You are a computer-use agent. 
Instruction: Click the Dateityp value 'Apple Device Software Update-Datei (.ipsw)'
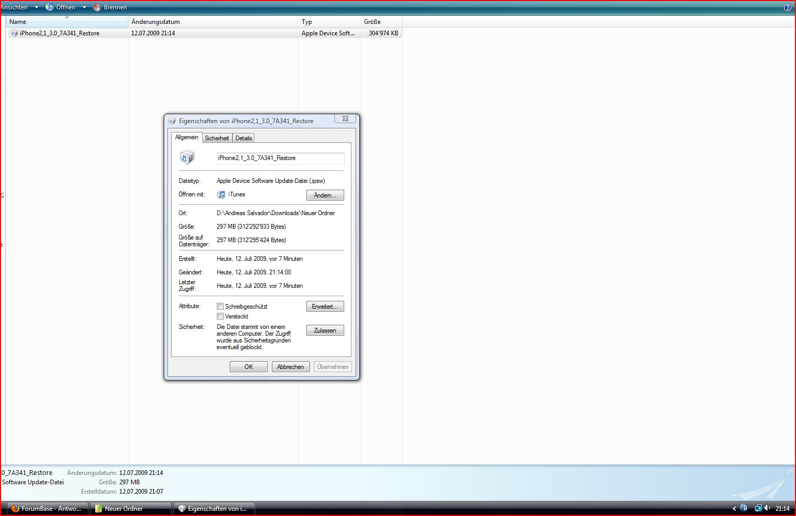coord(271,181)
